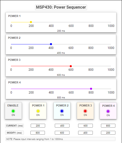This screenshot has width=122, height=143.
Task: Click the 800 tick on POWER 3 slider
Action: click(91, 70)
